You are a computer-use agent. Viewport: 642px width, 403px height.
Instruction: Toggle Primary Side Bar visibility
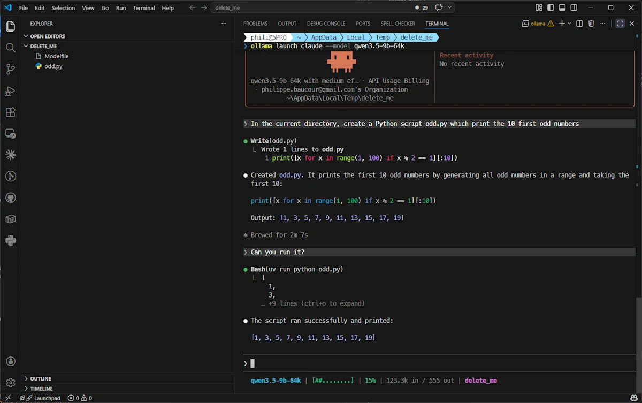(x=551, y=8)
